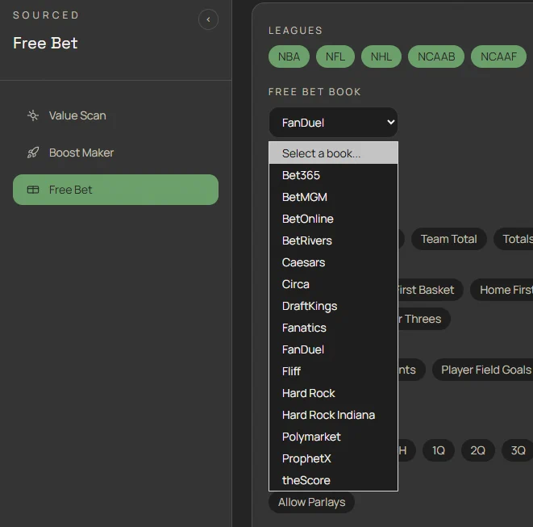Open the Value Scan page

tap(115, 115)
